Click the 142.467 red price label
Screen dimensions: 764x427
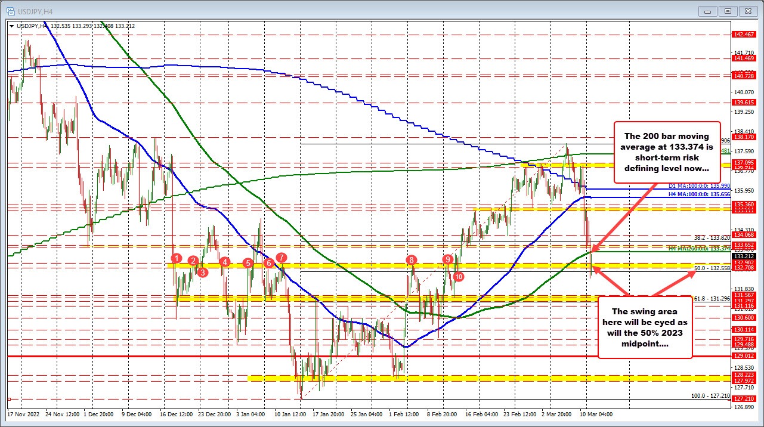(743, 35)
